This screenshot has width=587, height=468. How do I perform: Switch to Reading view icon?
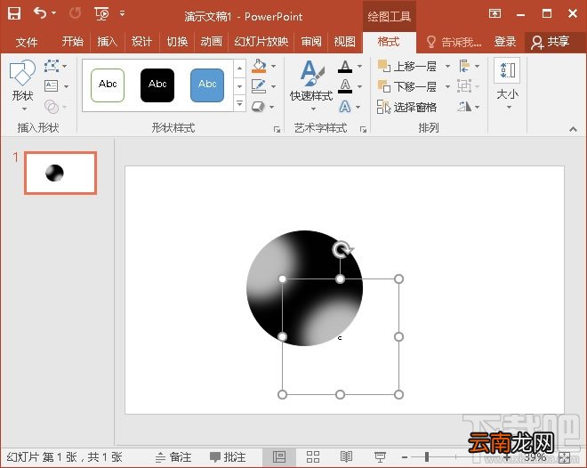pyautogui.click(x=346, y=456)
